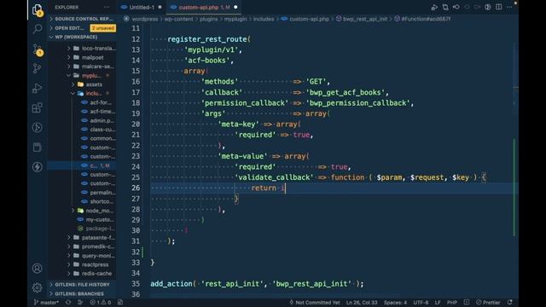Split the editor to the right
Screen dimensions: 546x307
tap(498, 7)
